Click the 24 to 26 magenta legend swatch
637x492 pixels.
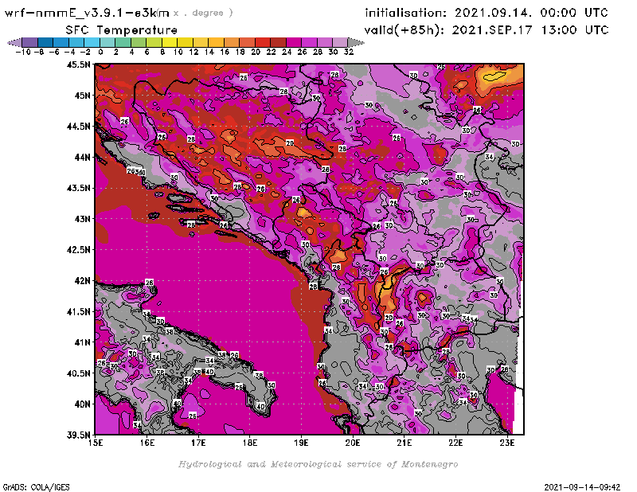point(293,42)
